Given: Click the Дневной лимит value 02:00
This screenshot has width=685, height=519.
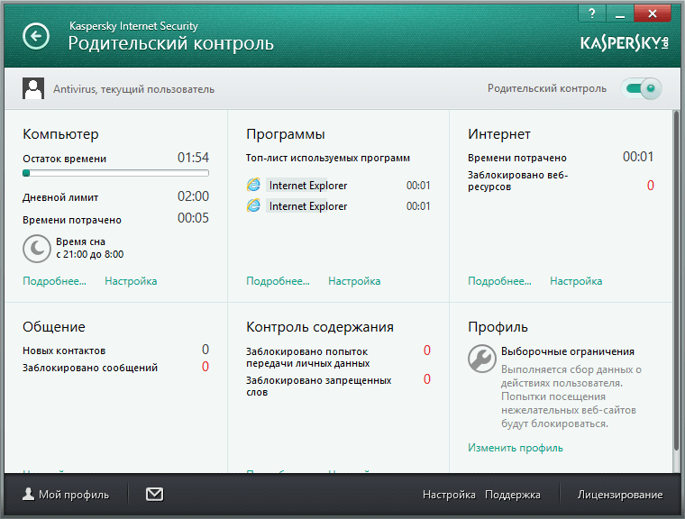Looking at the screenshot, I should [x=193, y=196].
